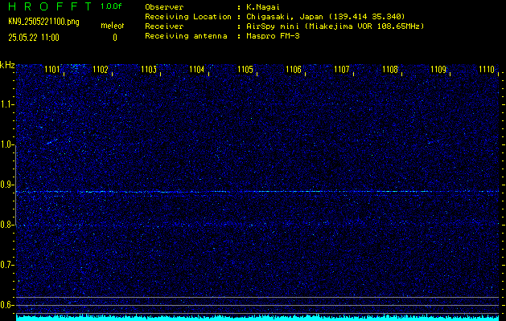Screen dimensions: 506x321
Task: Click time marker 1105
Action: (x=245, y=70)
